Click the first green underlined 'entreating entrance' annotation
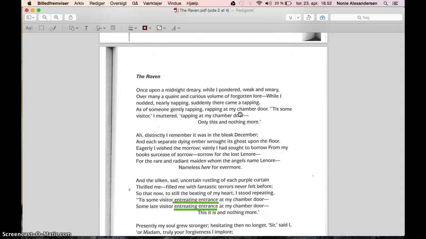The width and height of the screenshot is (426, 239). [x=196, y=199]
